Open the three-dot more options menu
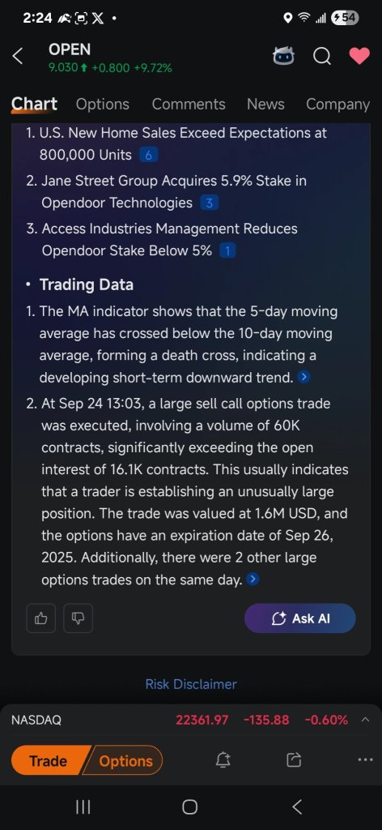 pyautogui.click(x=365, y=760)
